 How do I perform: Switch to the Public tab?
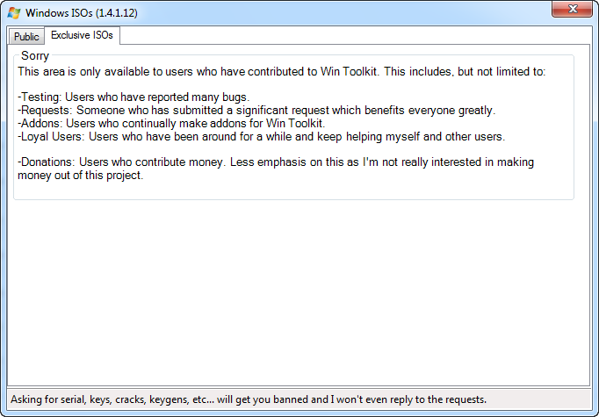pyautogui.click(x=26, y=37)
